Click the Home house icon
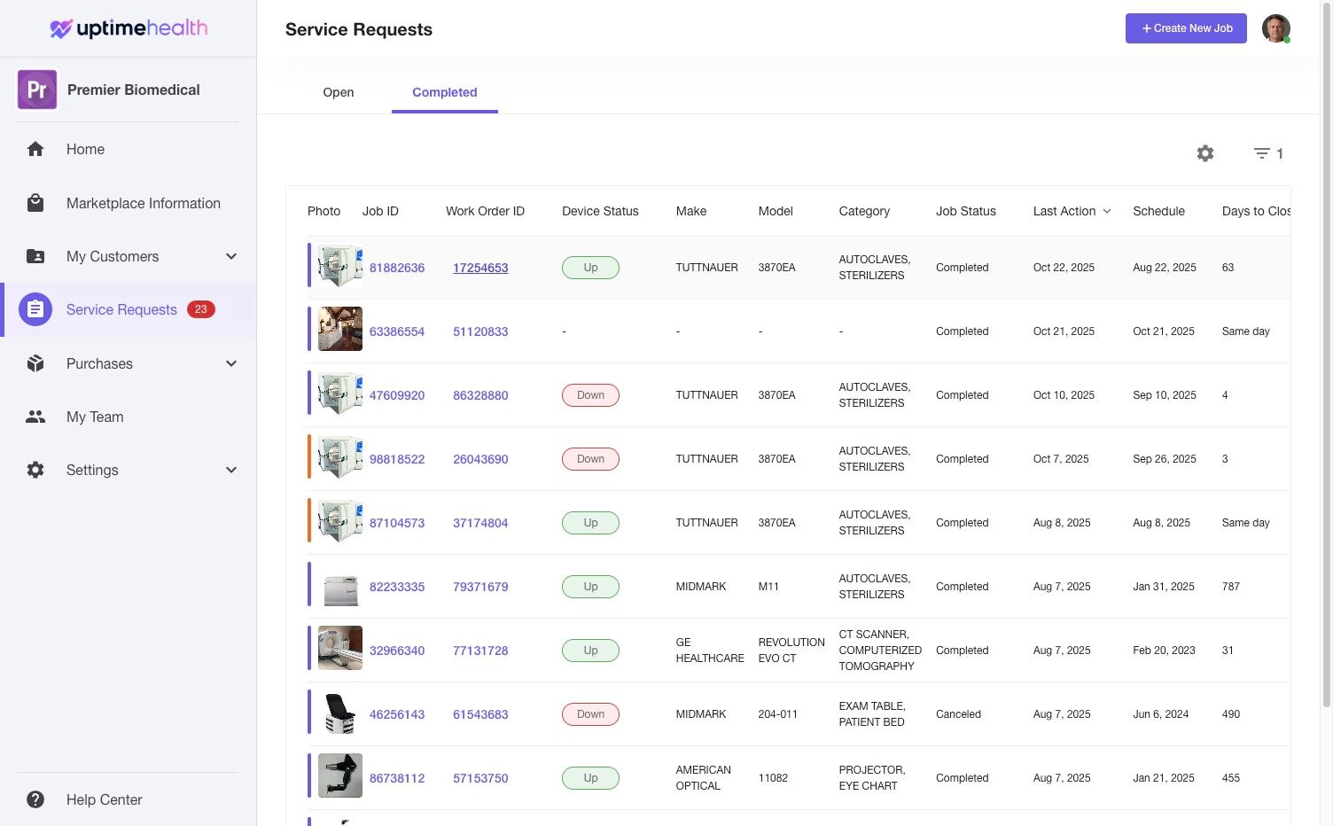Screen dimensions: 1333x826 click(x=35, y=149)
